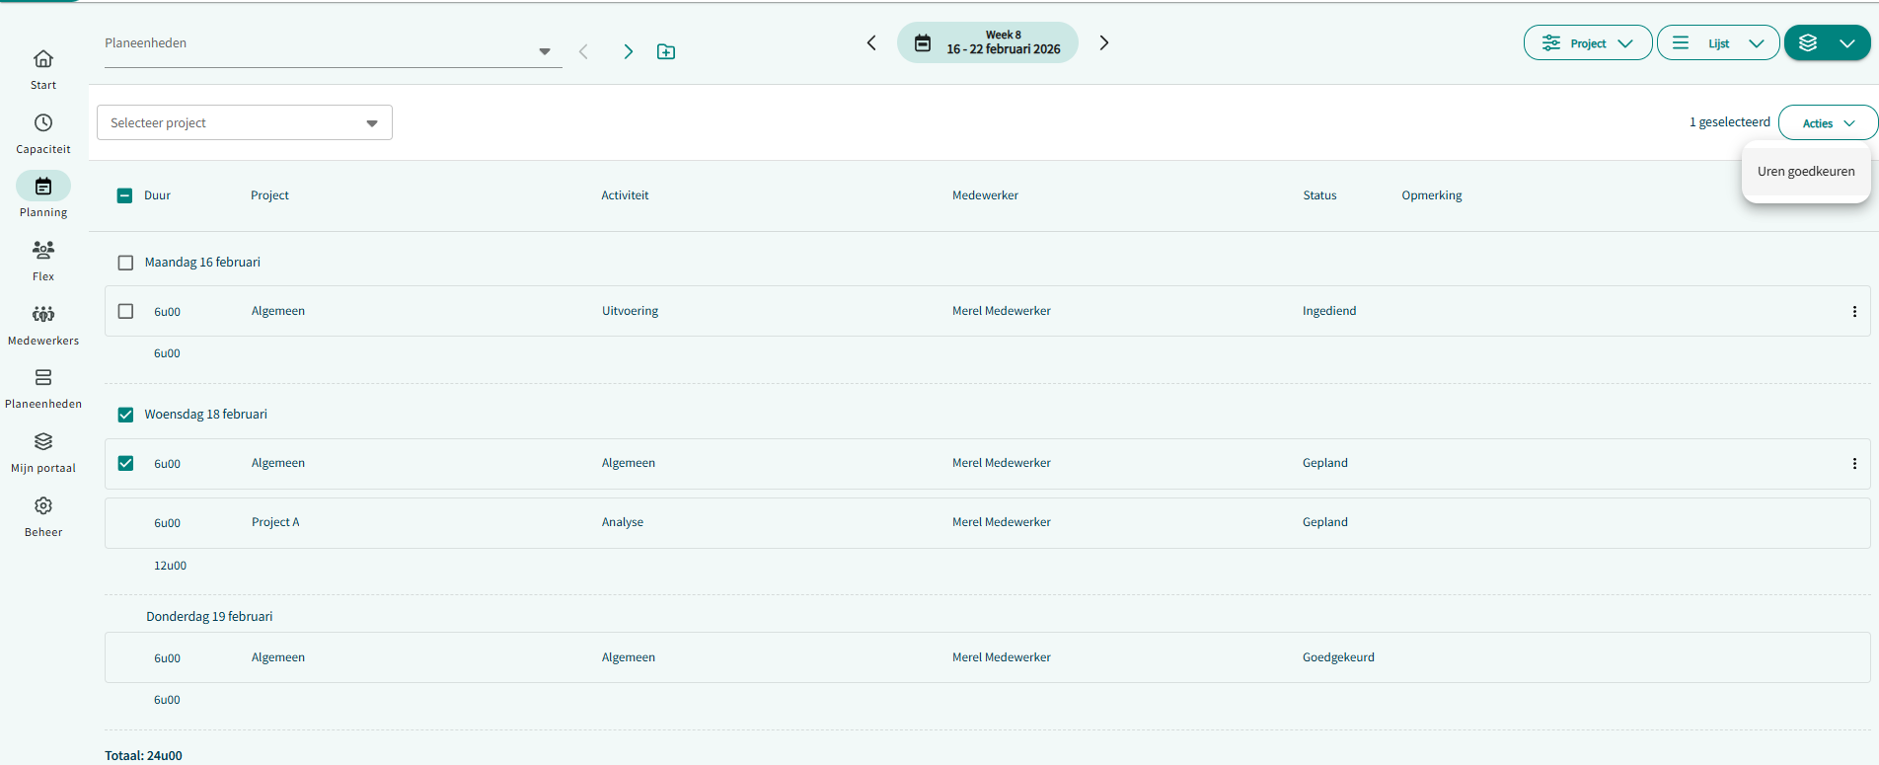
Task: Choose Uren goedkeuren from Acties menu
Action: pos(1805,172)
